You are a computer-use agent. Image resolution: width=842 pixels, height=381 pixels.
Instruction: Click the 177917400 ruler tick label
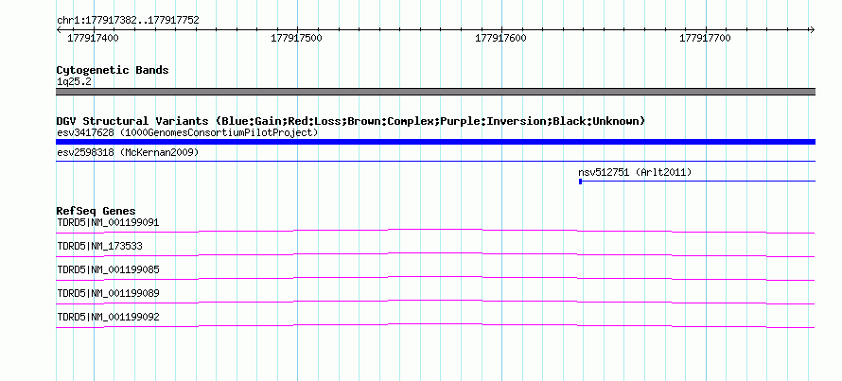pos(93,38)
